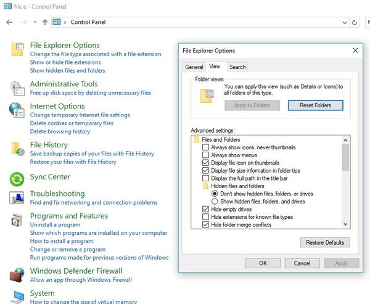Open Delete cookies or temporary files link
The height and width of the screenshot is (304, 370).
(x=72, y=123)
